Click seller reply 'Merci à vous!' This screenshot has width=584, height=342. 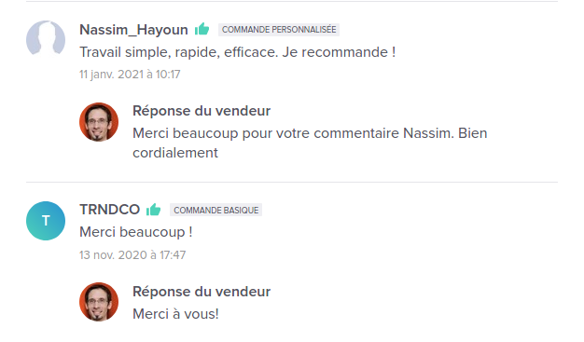[x=175, y=314]
